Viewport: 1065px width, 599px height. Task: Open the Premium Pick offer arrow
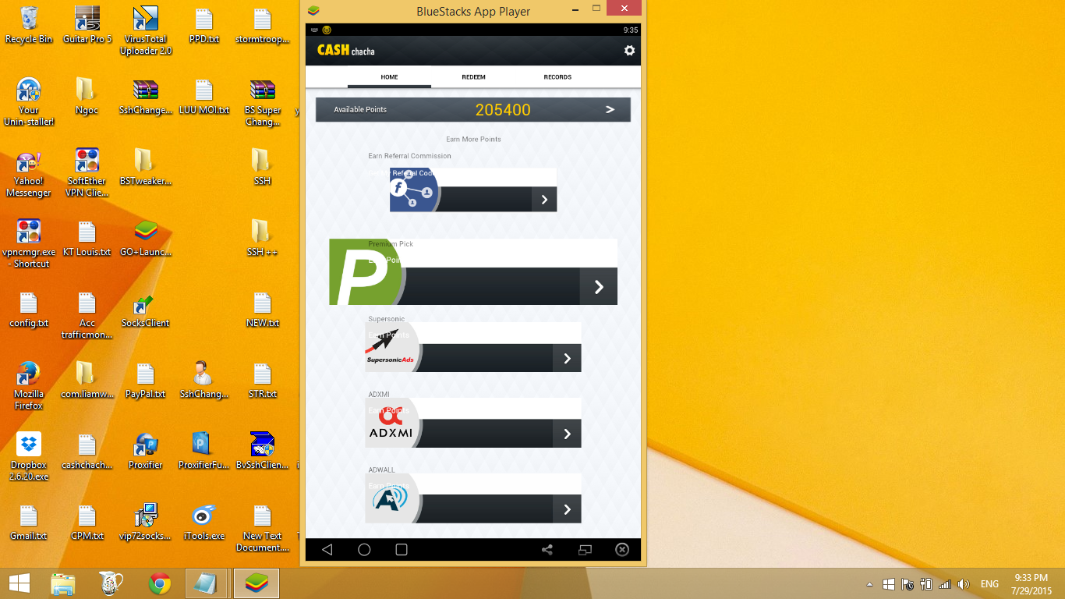point(599,287)
